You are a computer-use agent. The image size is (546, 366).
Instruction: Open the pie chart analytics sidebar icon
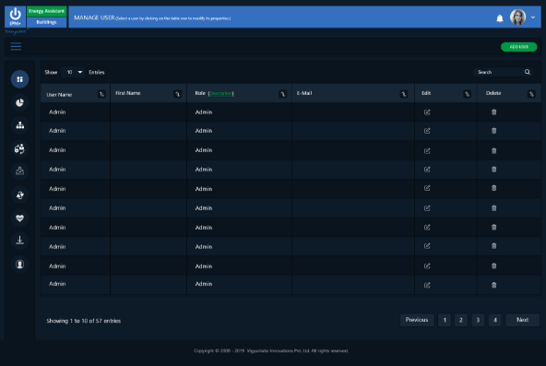point(20,102)
